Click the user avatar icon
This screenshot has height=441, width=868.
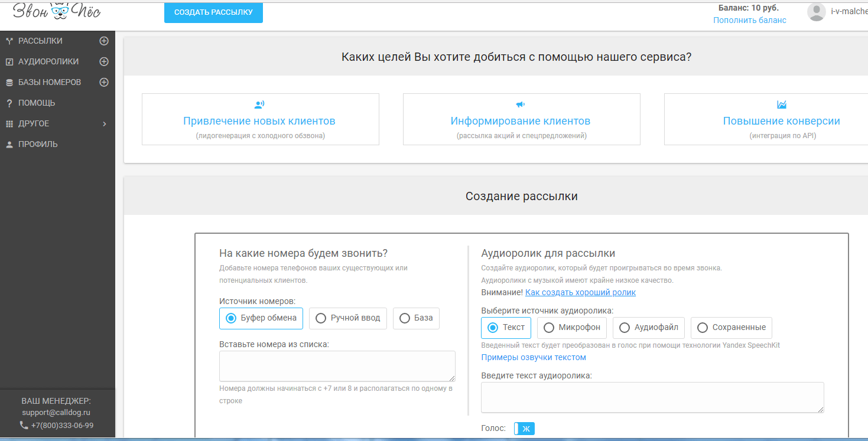point(816,12)
